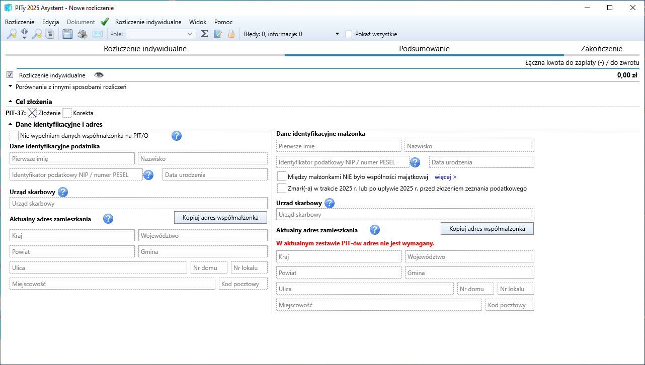This screenshot has width=645, height=365.
Task: Click help icon beside spouse NIP/PESEL field
Action: click(415, 162)
